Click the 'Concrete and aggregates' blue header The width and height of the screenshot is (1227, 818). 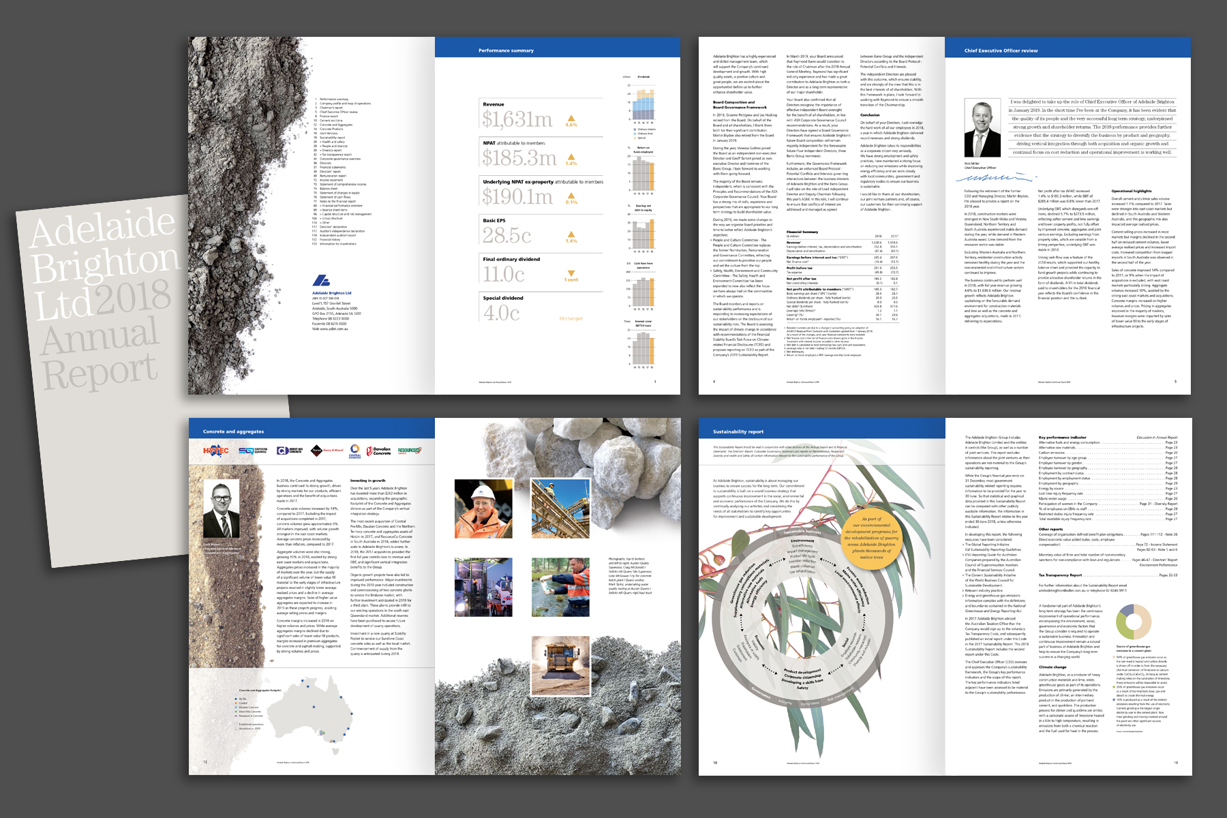pos(233,431)
